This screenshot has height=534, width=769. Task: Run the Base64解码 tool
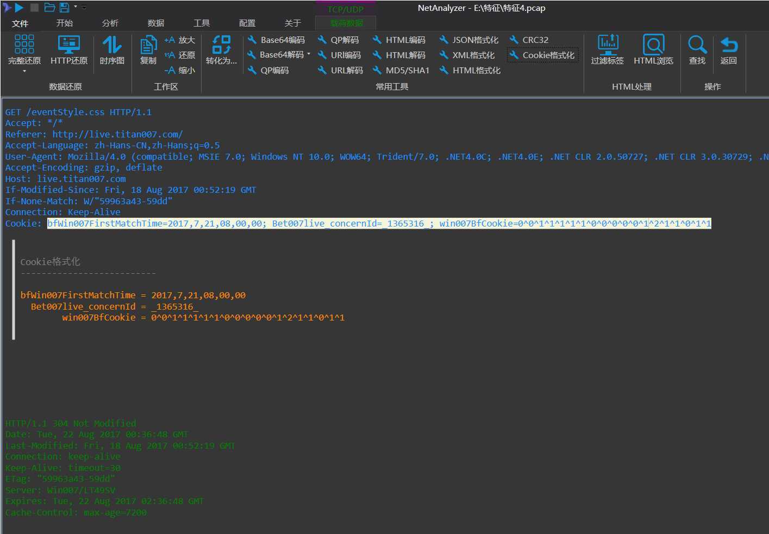276,55
